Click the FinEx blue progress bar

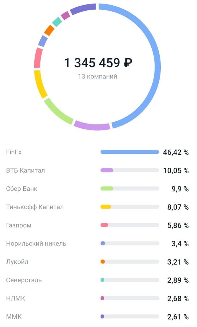tap(129, 152)
